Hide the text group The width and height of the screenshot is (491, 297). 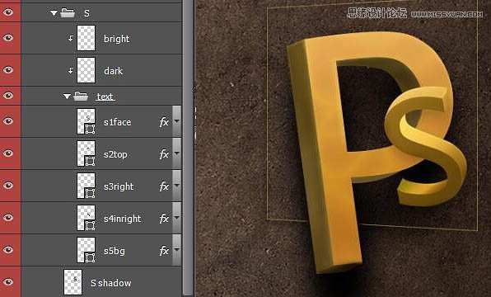click(x=8, y=96)
